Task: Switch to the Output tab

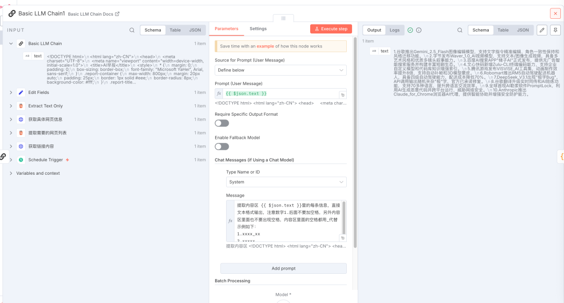Action: click(374, 30)
